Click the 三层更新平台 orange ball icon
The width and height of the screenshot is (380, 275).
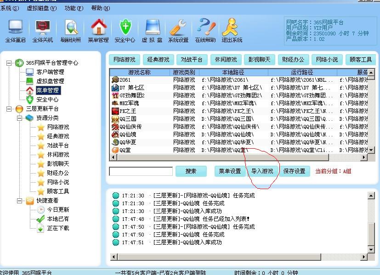(19, 109)
